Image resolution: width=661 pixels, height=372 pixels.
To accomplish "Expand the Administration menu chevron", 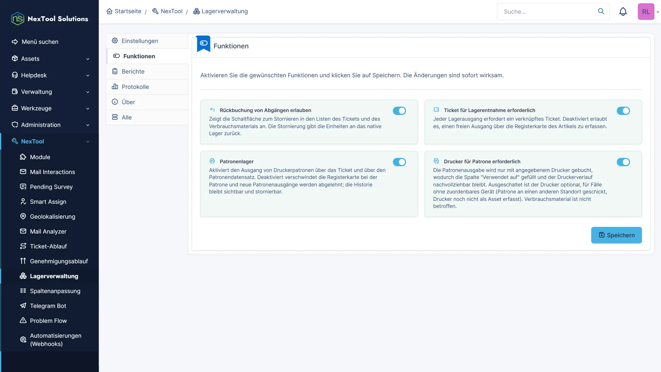I will (88, 125).
